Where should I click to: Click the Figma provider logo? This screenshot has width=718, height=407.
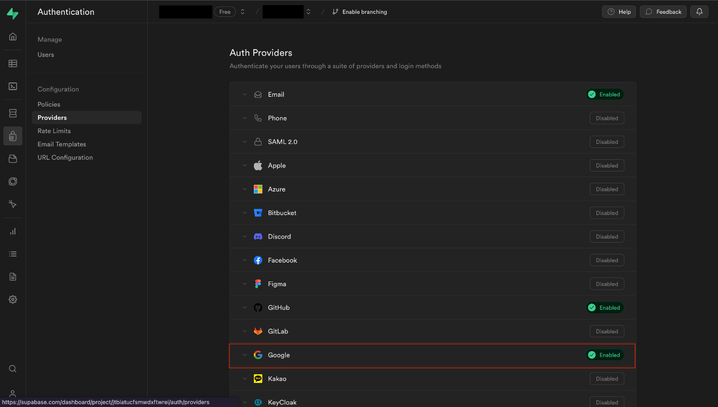tap(258, 284)
